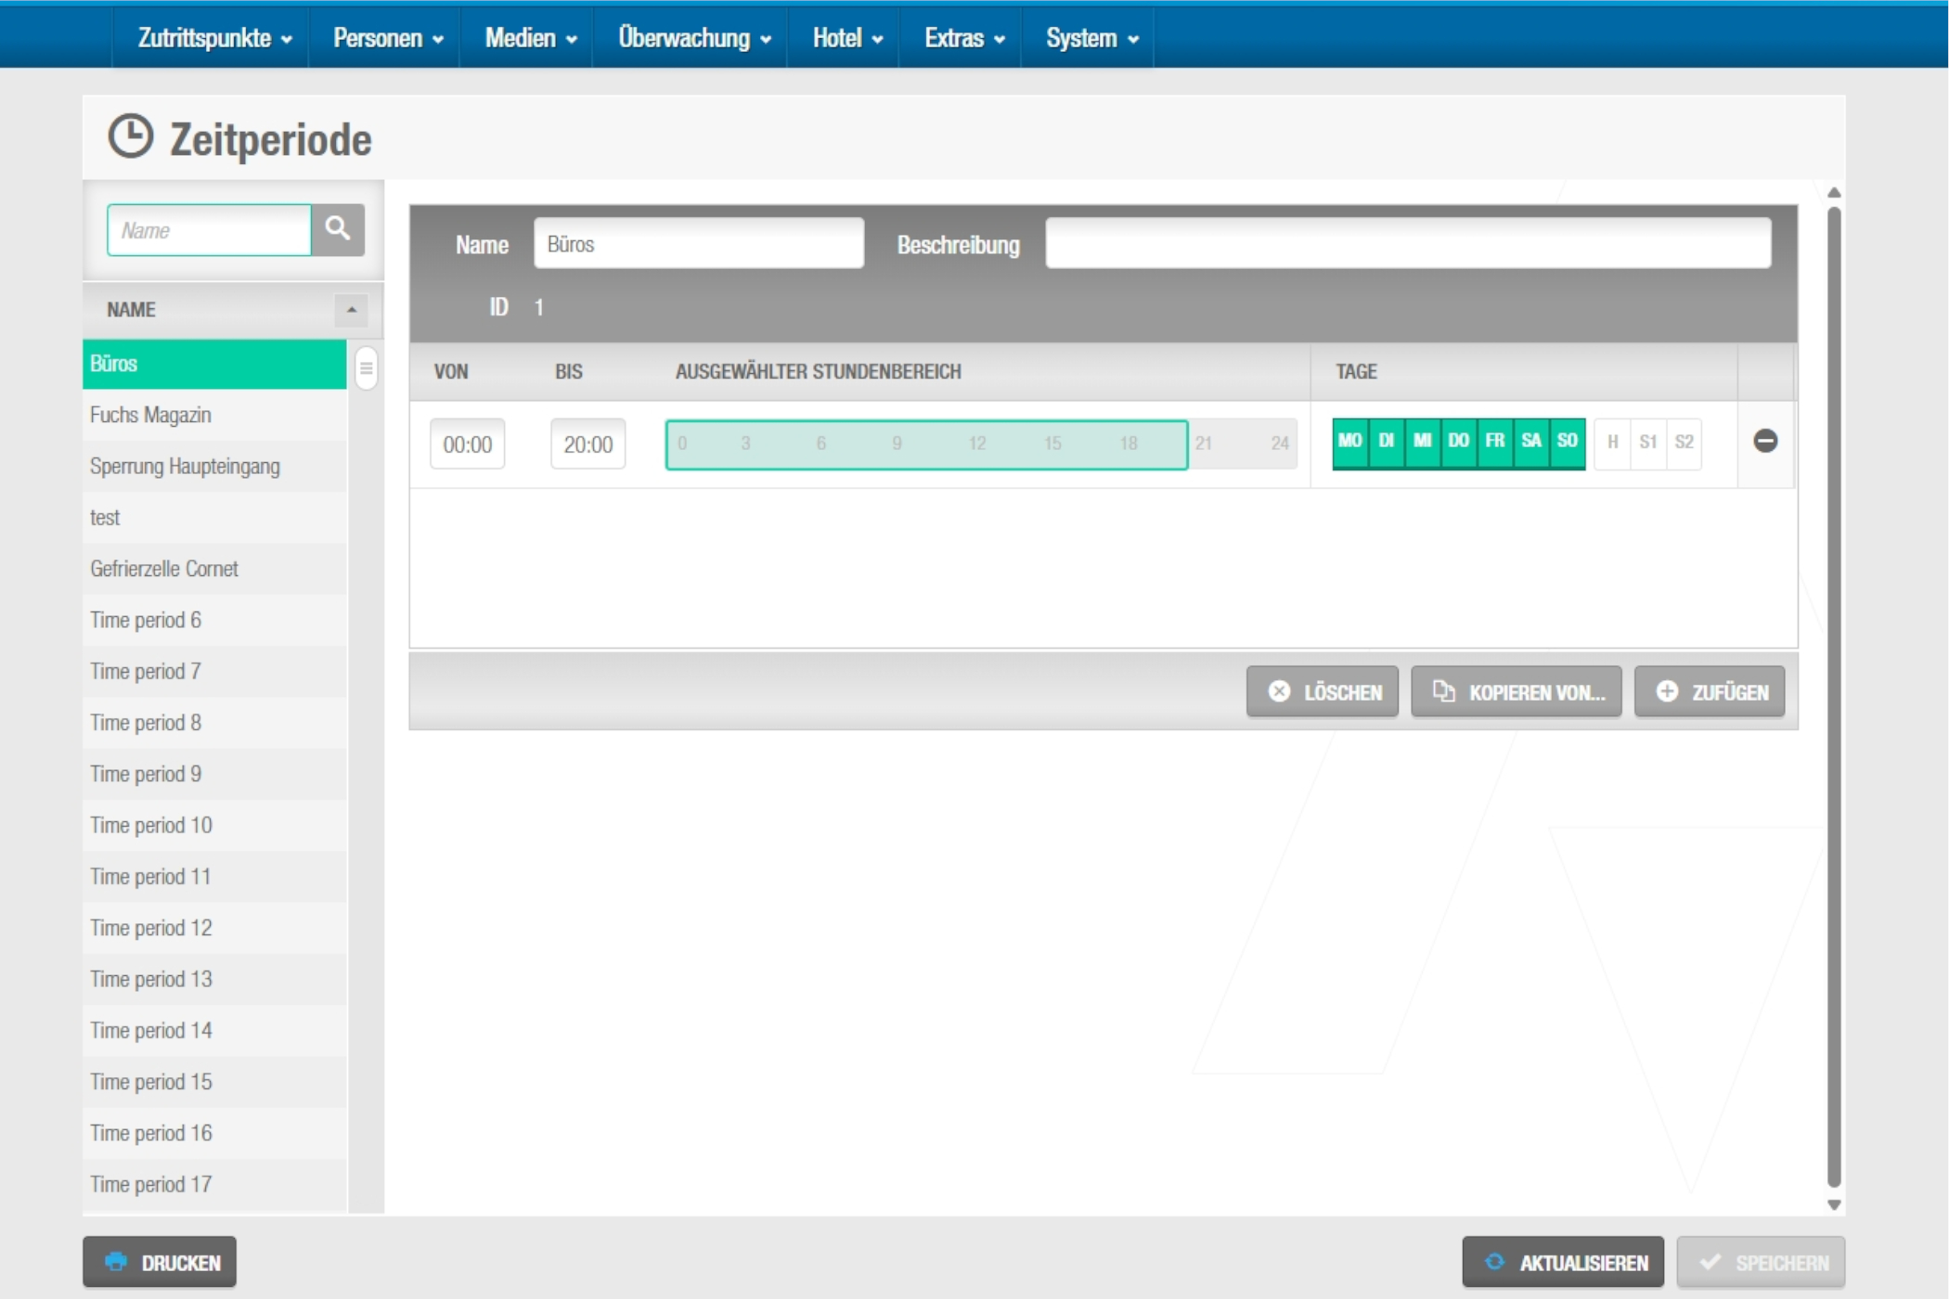Print with the Drucken button
Viewport: 1949px width, 1299px height.
160,1263
